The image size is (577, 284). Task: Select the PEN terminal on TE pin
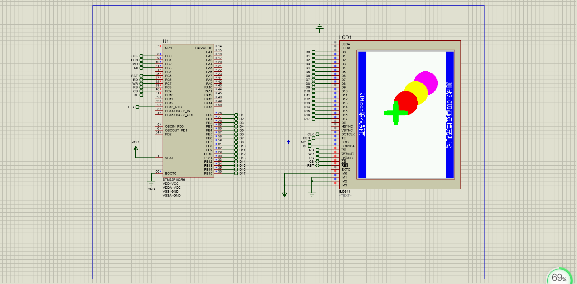click(313, 138)
